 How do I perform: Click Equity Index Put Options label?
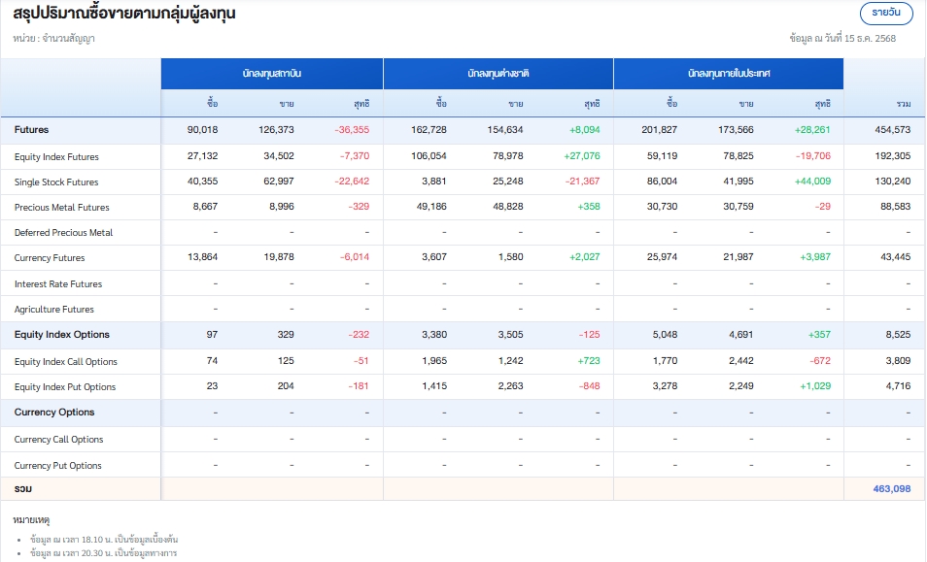pos(64,387)
